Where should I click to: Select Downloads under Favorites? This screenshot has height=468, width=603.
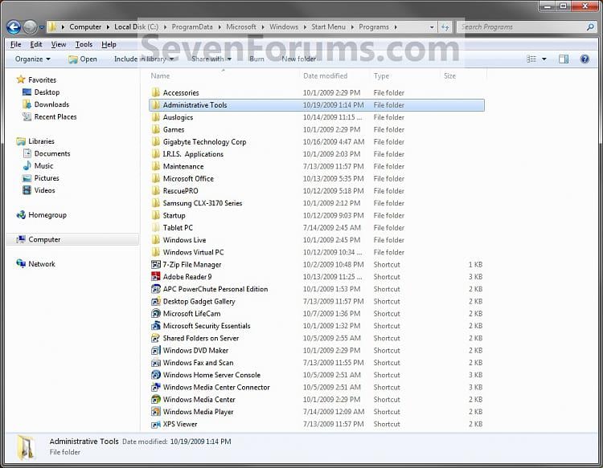[51, 104]
